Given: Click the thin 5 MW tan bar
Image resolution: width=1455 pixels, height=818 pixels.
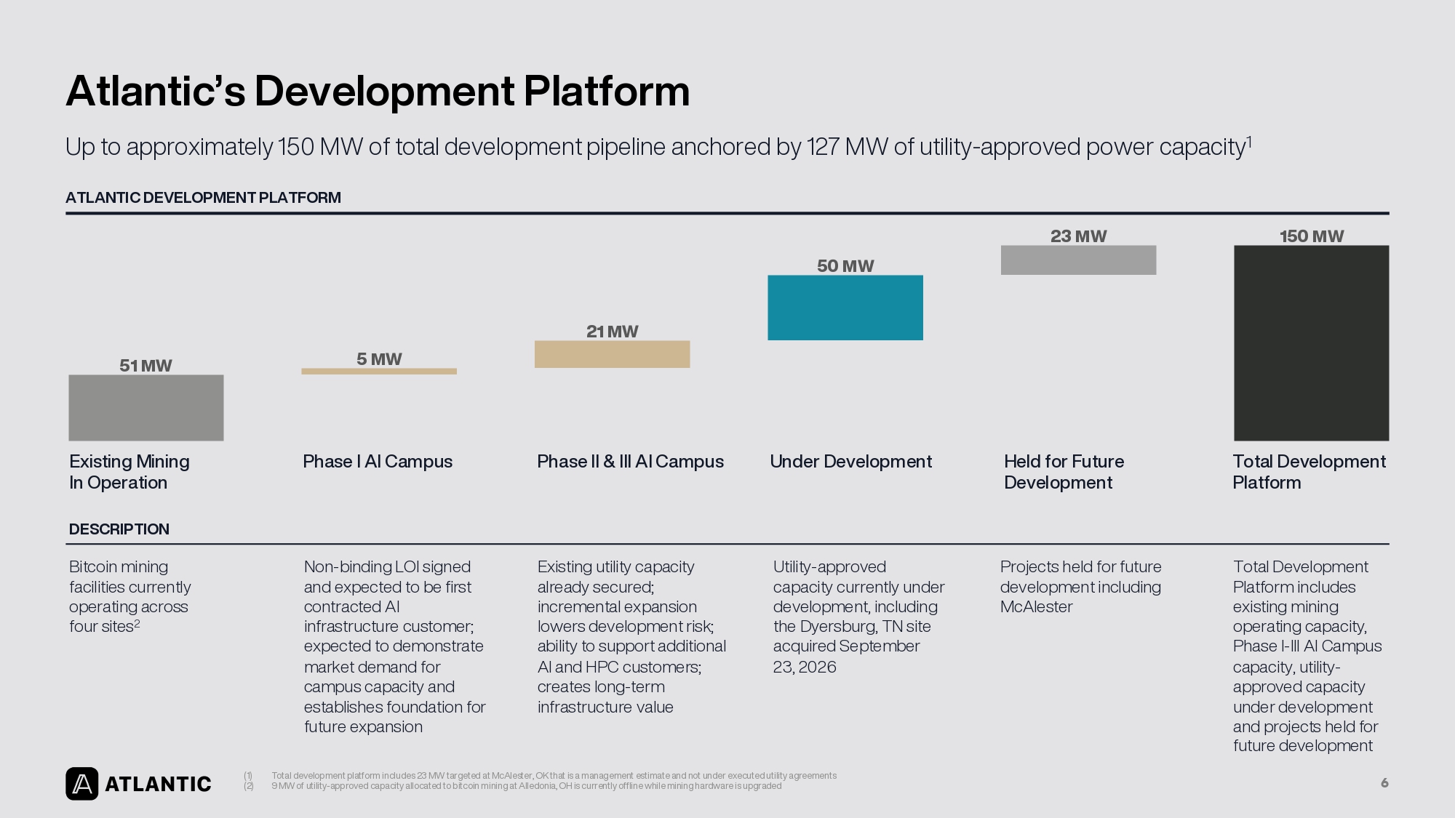Looking at the screenshot, I should coord(379,372).
